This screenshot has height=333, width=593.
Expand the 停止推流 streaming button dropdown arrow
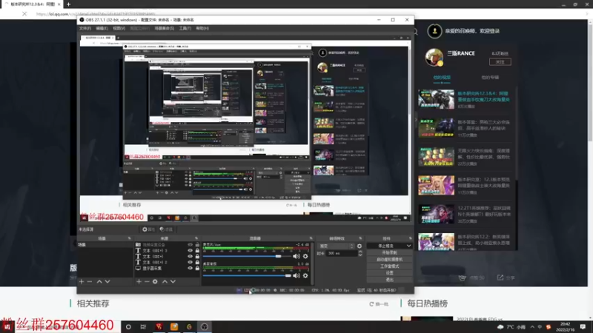[409, 246]
